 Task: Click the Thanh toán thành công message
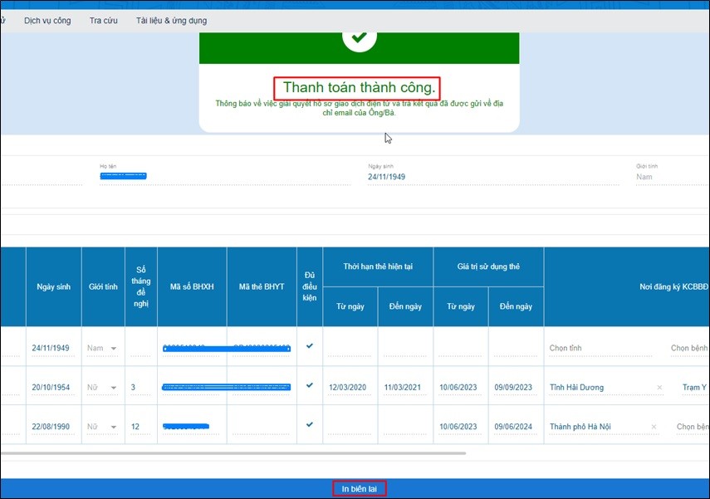358,87
